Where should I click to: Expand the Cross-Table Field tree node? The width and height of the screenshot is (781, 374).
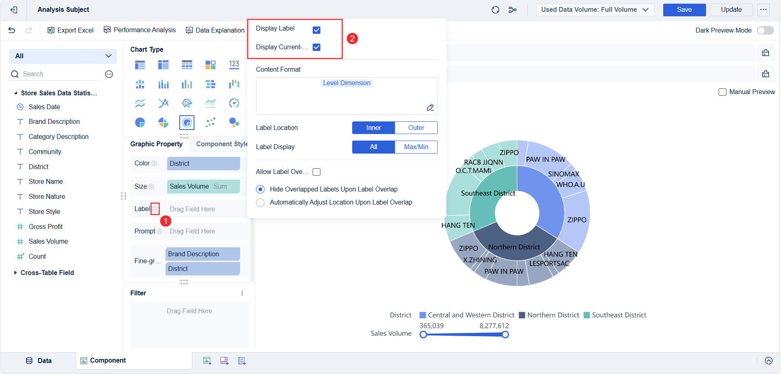[x=16, y=273]
